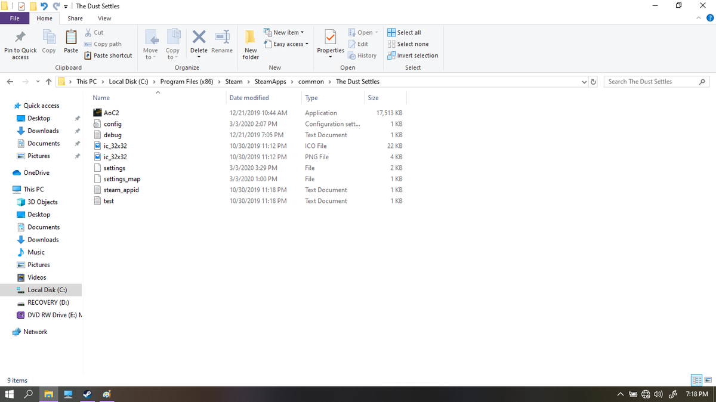Create a New folder
The image size is (716, 402).
pyautogui.click(x=251, y=45)
